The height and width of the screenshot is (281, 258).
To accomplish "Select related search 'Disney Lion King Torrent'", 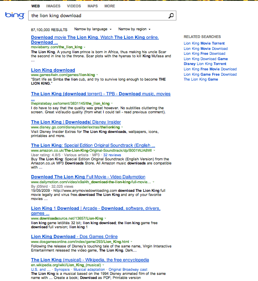I will tap(205, 64).
